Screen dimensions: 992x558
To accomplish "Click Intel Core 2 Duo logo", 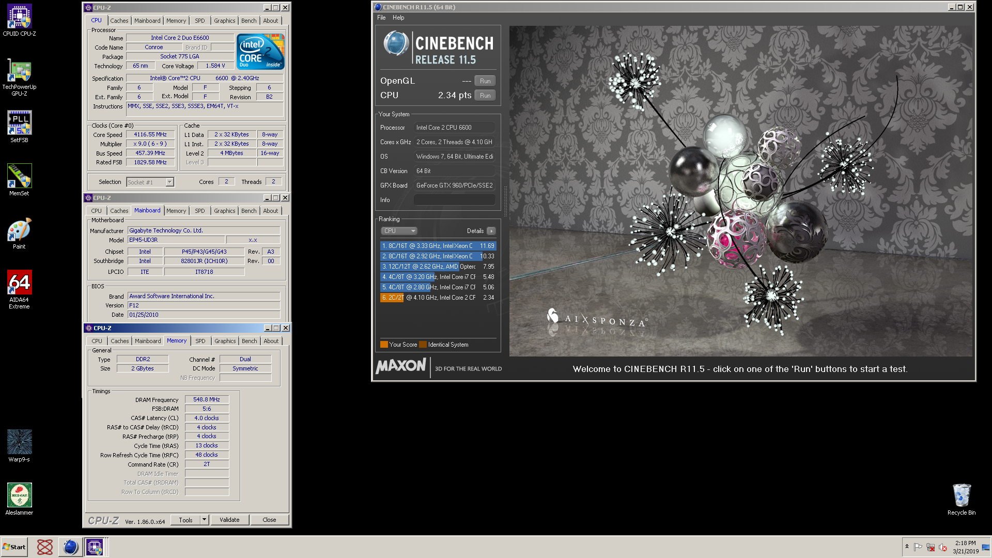I will tap(260, 52).
